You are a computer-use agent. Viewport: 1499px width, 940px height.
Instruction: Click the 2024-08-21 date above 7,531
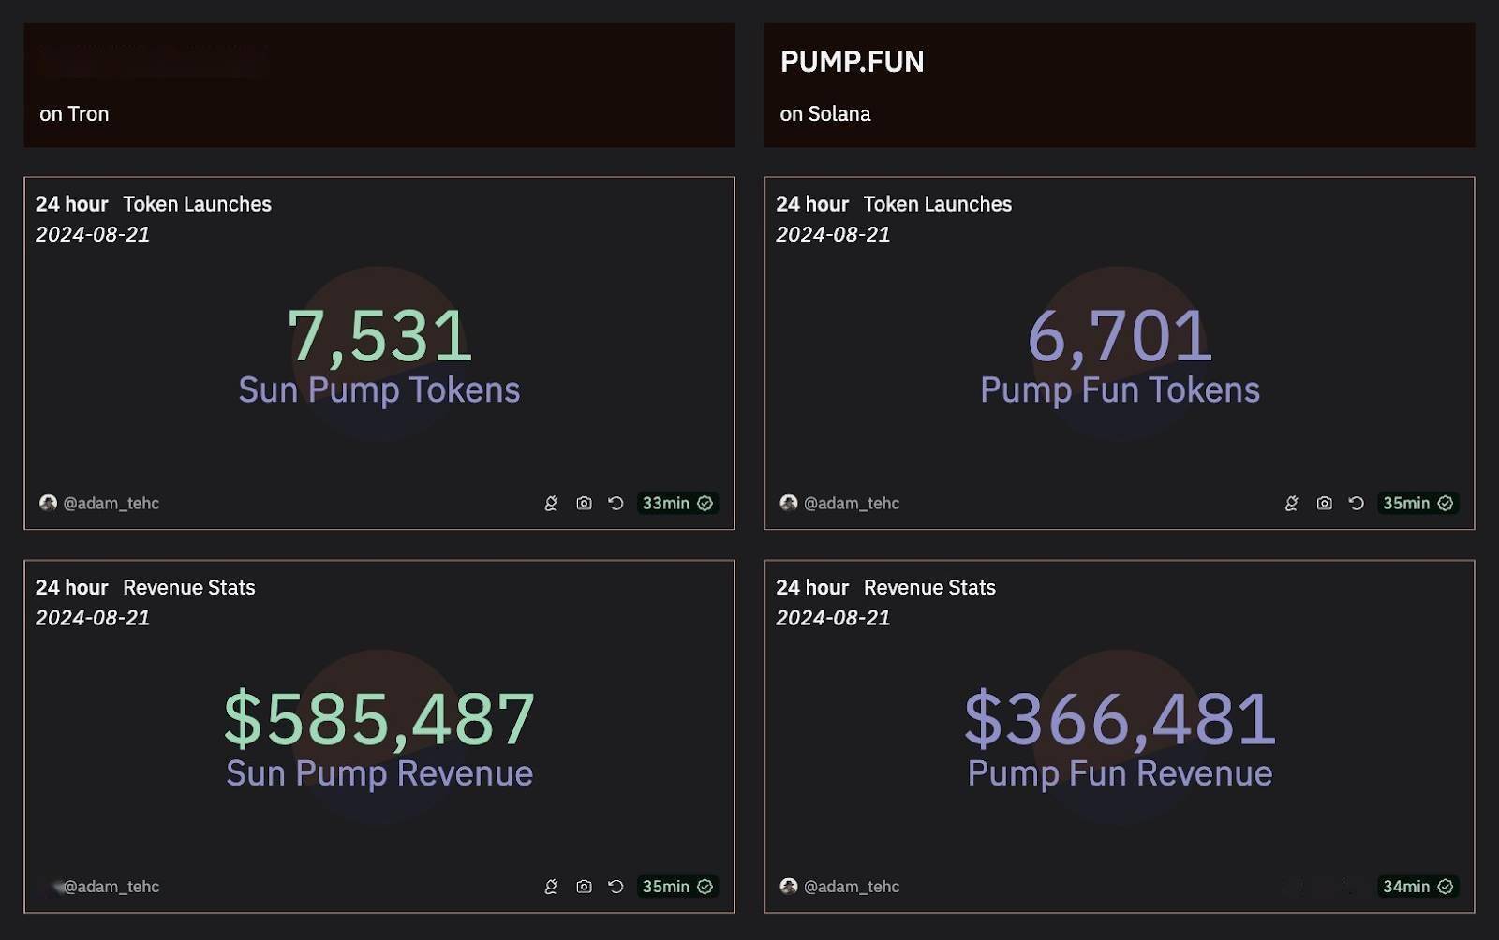pos(93,235)
